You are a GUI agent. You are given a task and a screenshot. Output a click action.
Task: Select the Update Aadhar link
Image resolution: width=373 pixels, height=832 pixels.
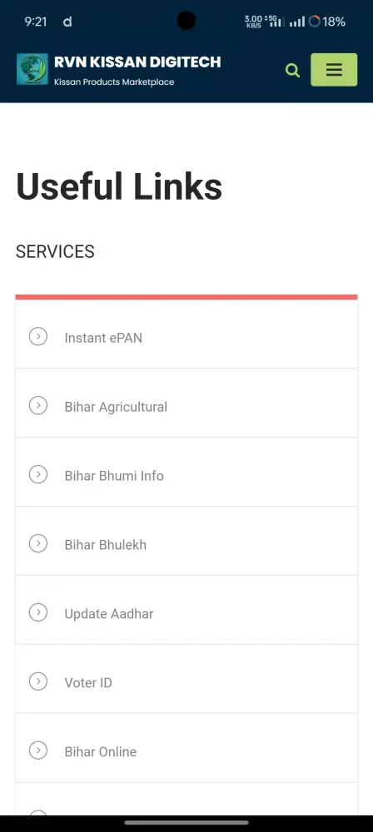pos(109,614)
